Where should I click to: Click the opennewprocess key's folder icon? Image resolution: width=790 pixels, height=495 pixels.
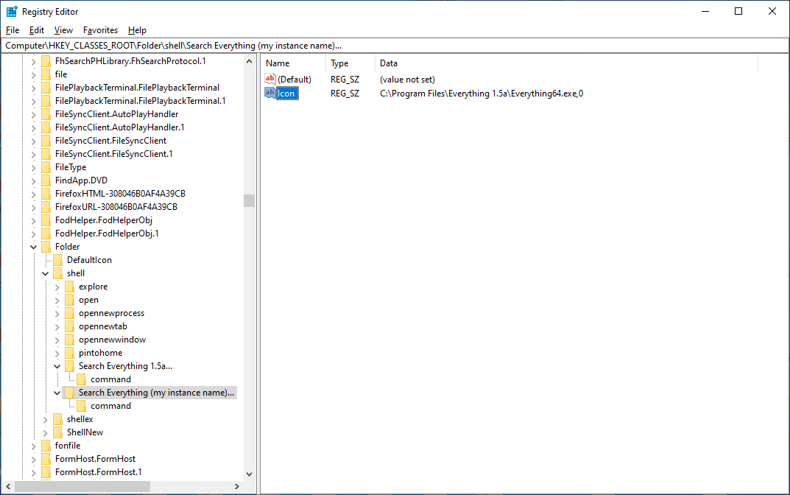click(69, 313)
